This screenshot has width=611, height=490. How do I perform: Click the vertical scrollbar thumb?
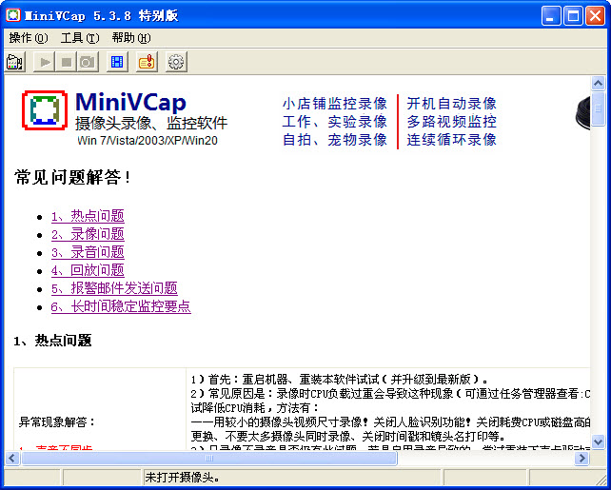(x=598, y=108)
